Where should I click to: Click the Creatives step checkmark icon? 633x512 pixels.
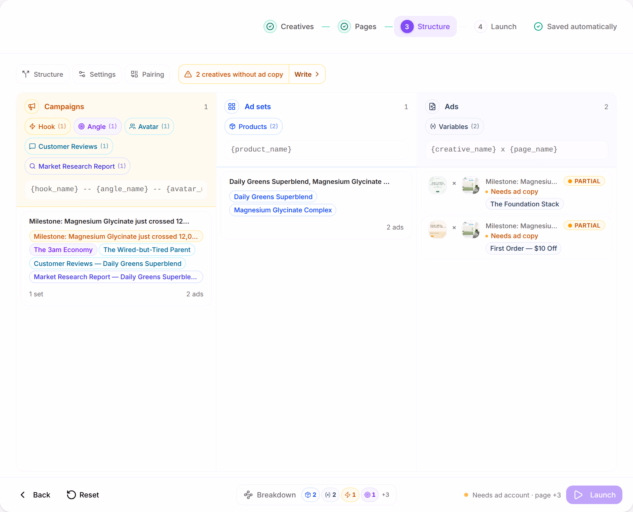270,26
